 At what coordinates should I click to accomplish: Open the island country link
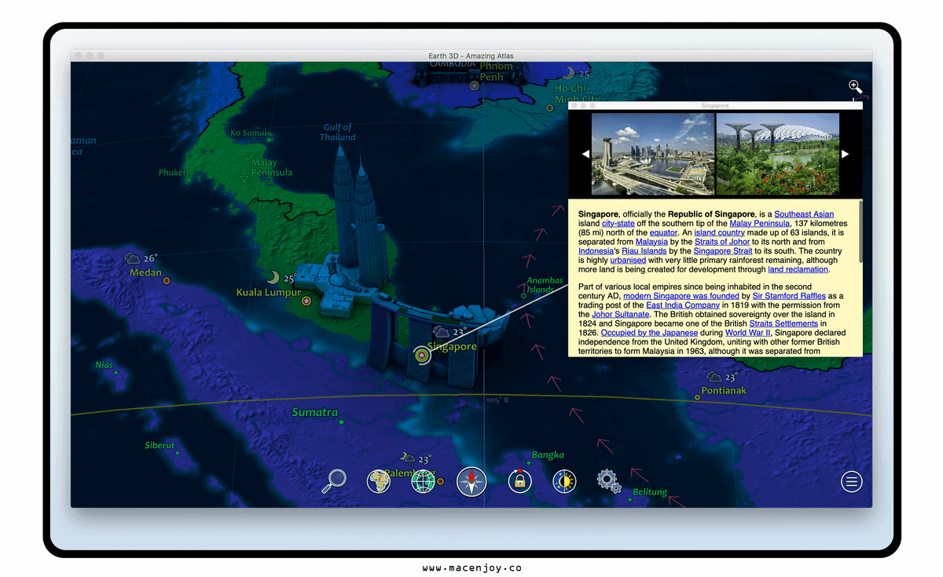719,232
